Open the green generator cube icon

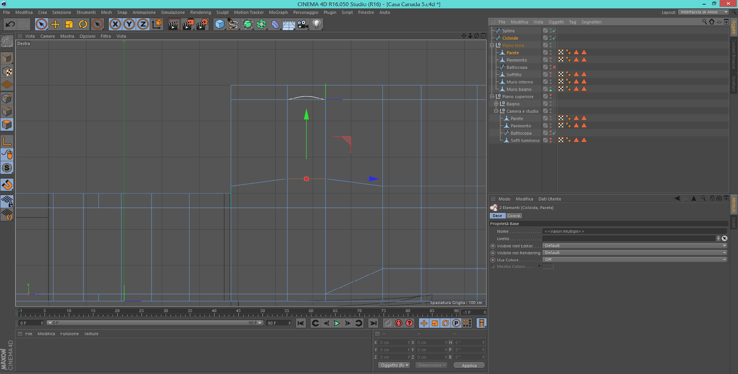click(248, 24)
